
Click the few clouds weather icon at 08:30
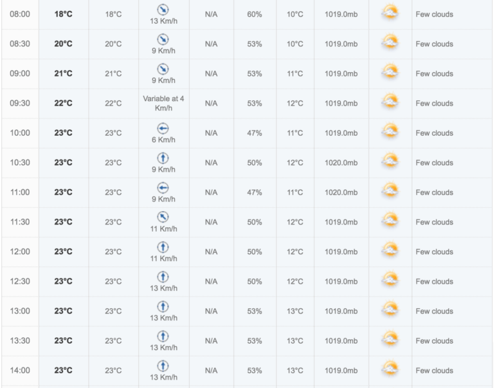coord(390,42)
